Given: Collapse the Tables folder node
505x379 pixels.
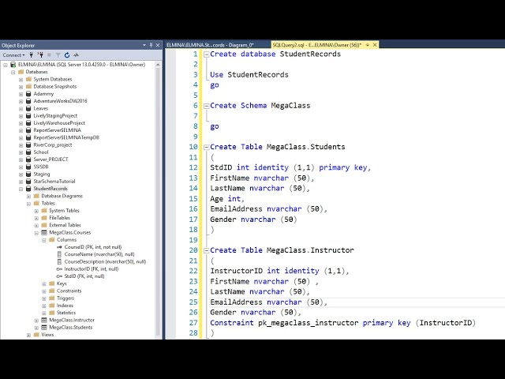Looking at the screenshot, I should 28,204.
